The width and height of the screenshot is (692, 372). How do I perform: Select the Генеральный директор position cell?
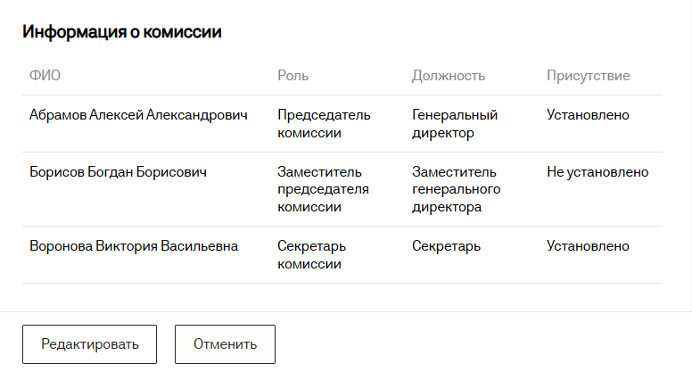[x=455, y=124]
